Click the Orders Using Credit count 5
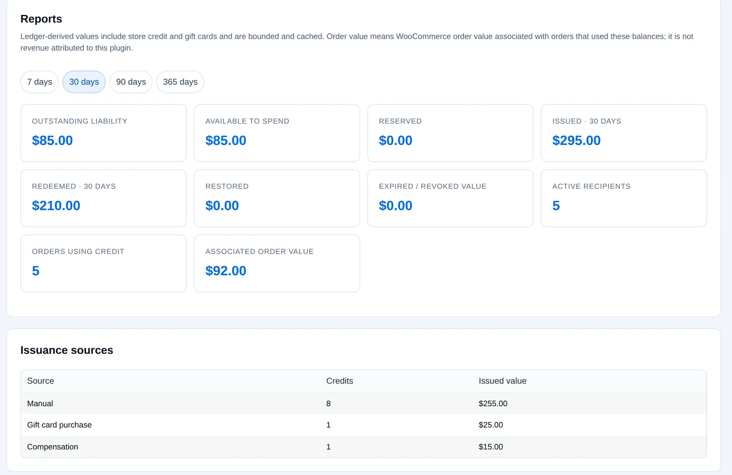Image resolution: width=732 pixels, height=475 pixels. pyautogui.click(x=36, y=271)
